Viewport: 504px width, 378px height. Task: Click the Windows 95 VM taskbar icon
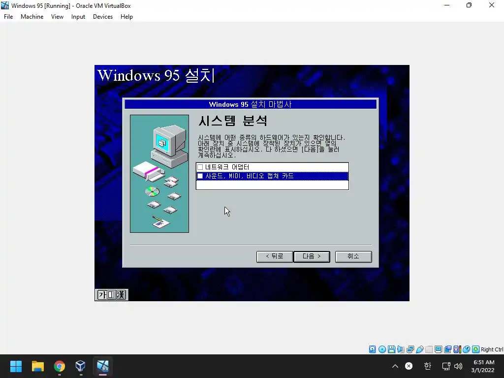102,366
